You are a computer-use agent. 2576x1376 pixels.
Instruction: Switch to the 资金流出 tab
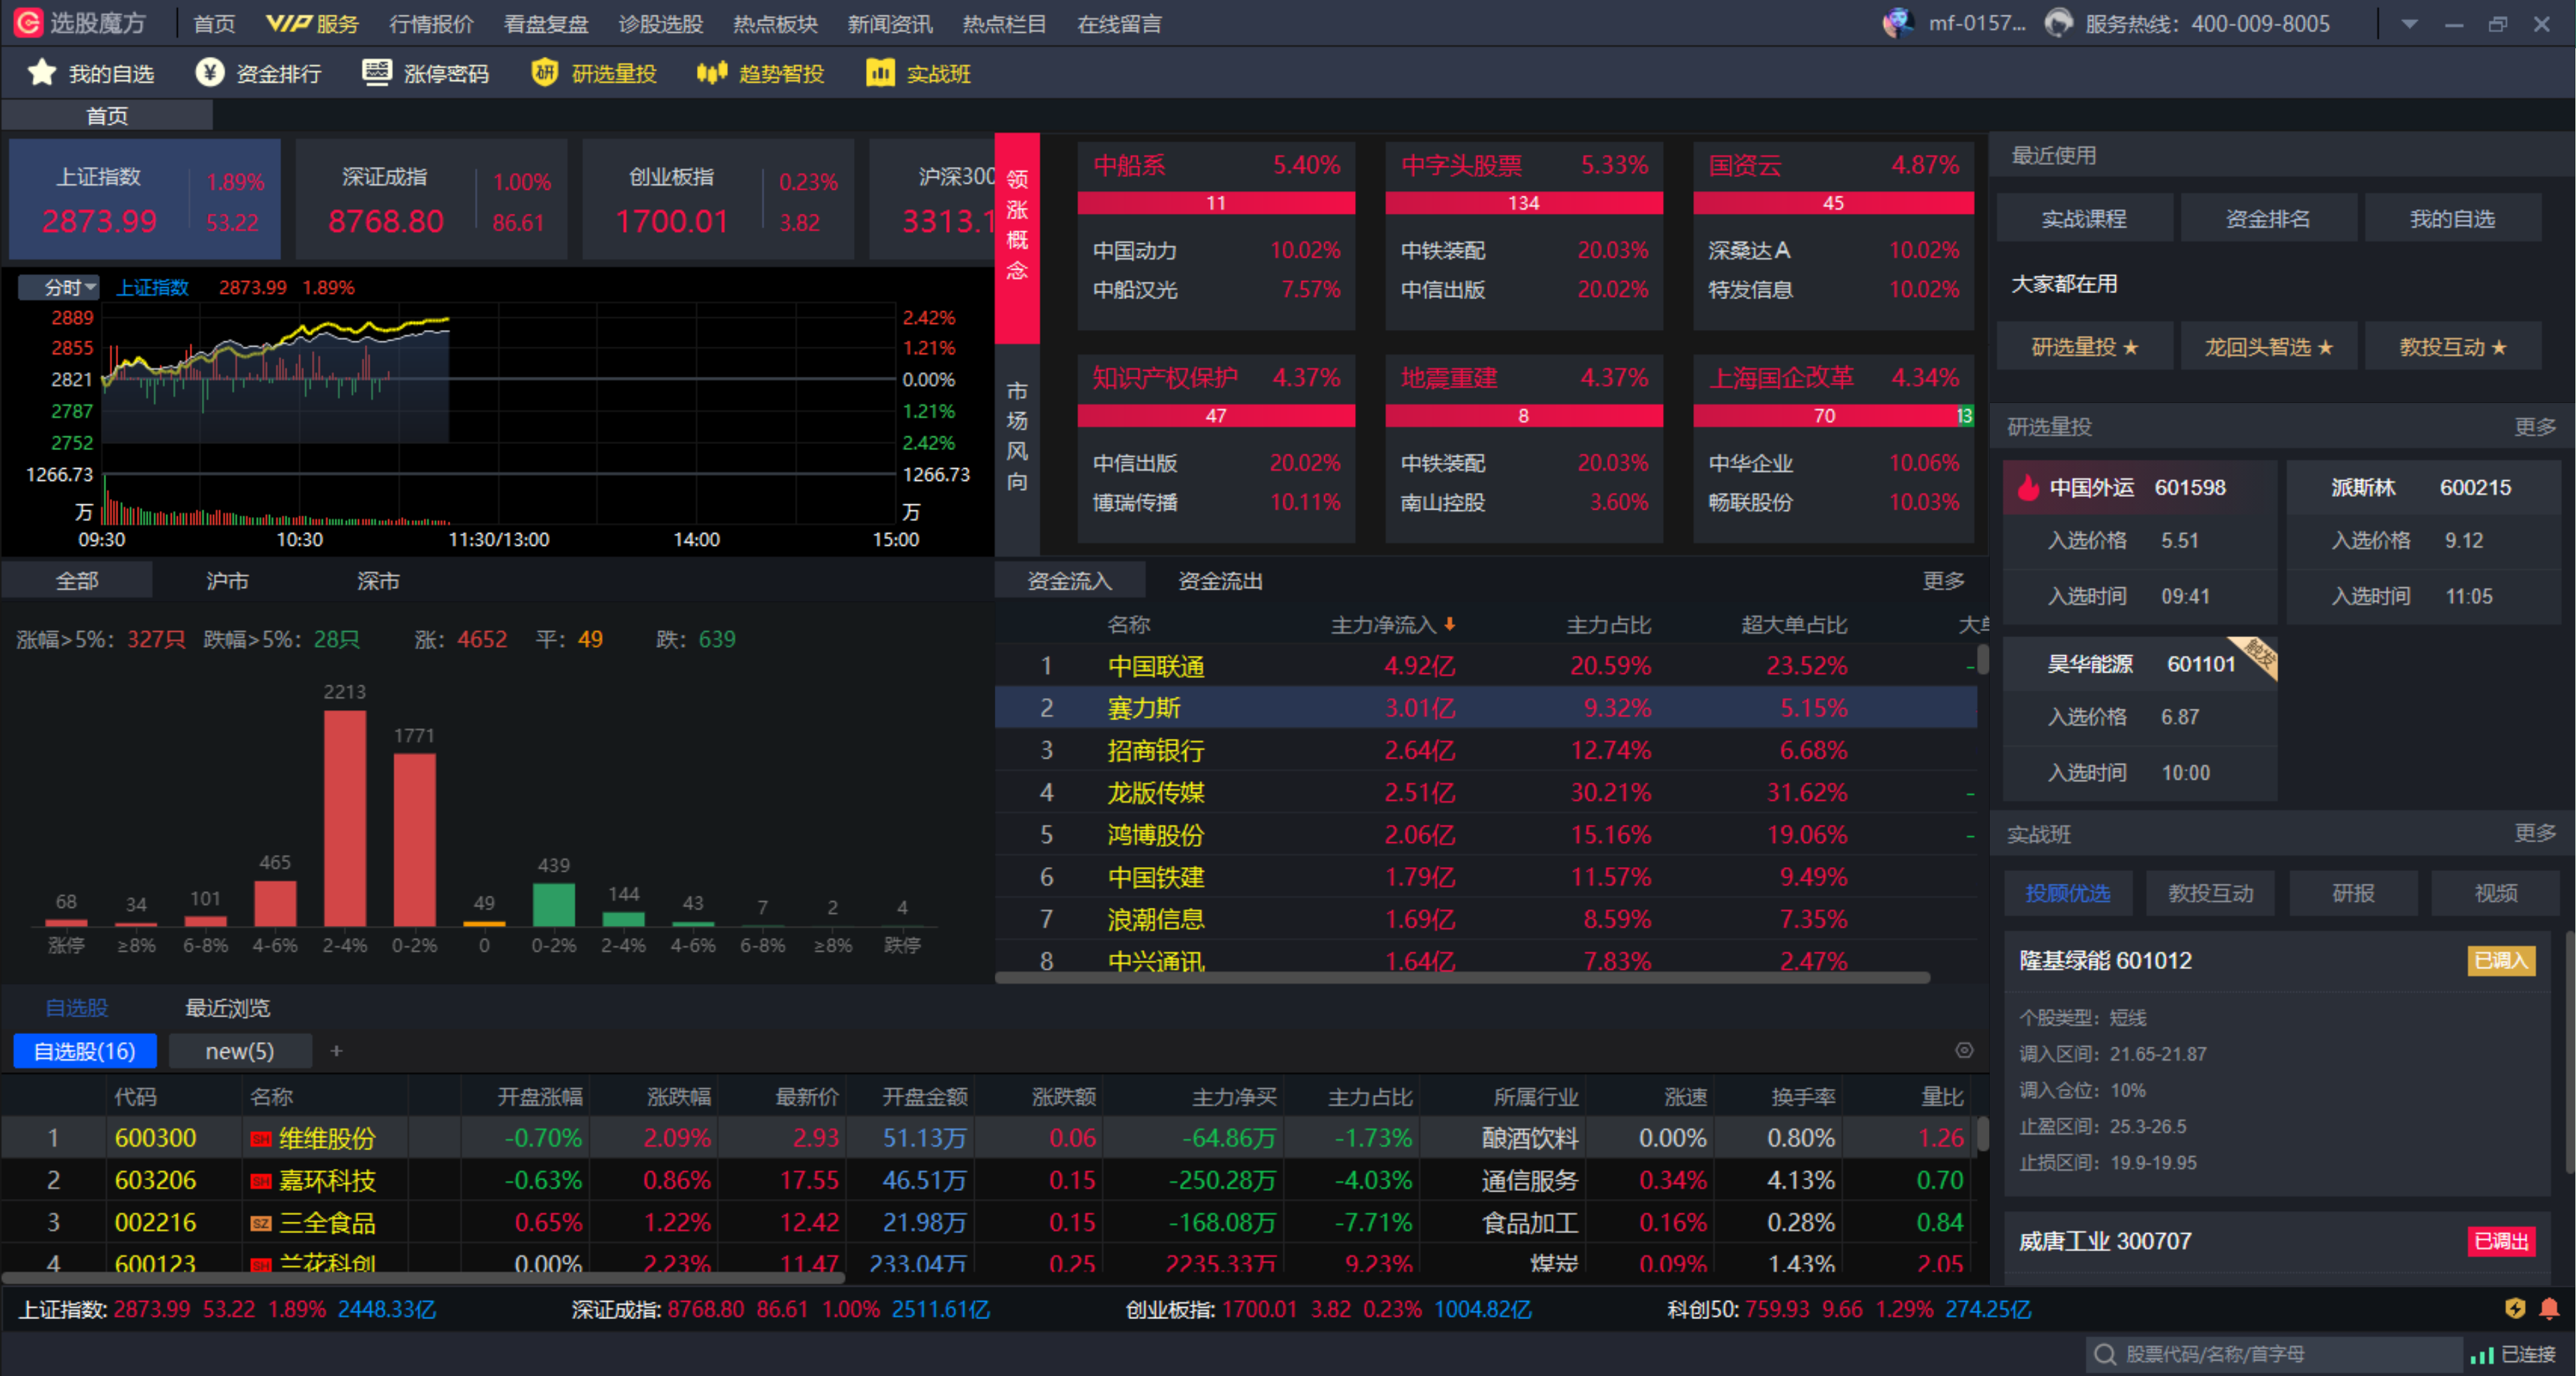pyautogui.click(x=1220, y=581)
